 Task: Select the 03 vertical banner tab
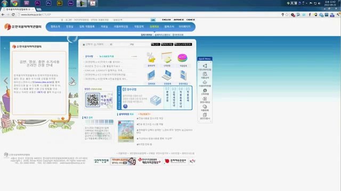[x=174, y=98]
